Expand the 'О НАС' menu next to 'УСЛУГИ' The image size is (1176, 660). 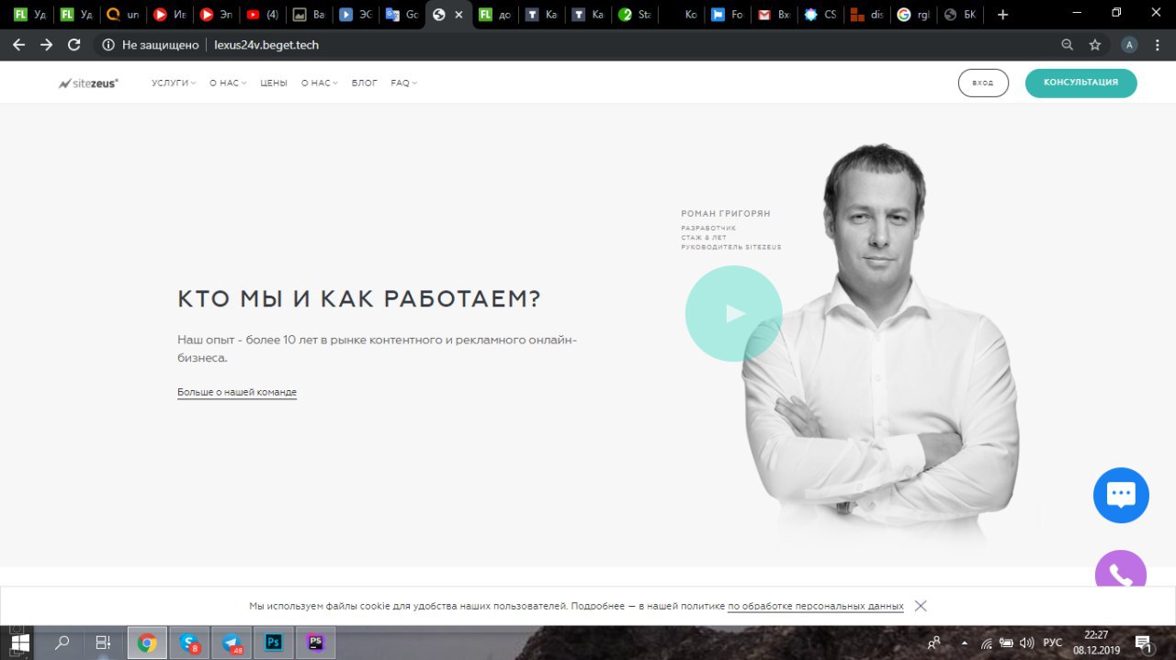(228, 84)
